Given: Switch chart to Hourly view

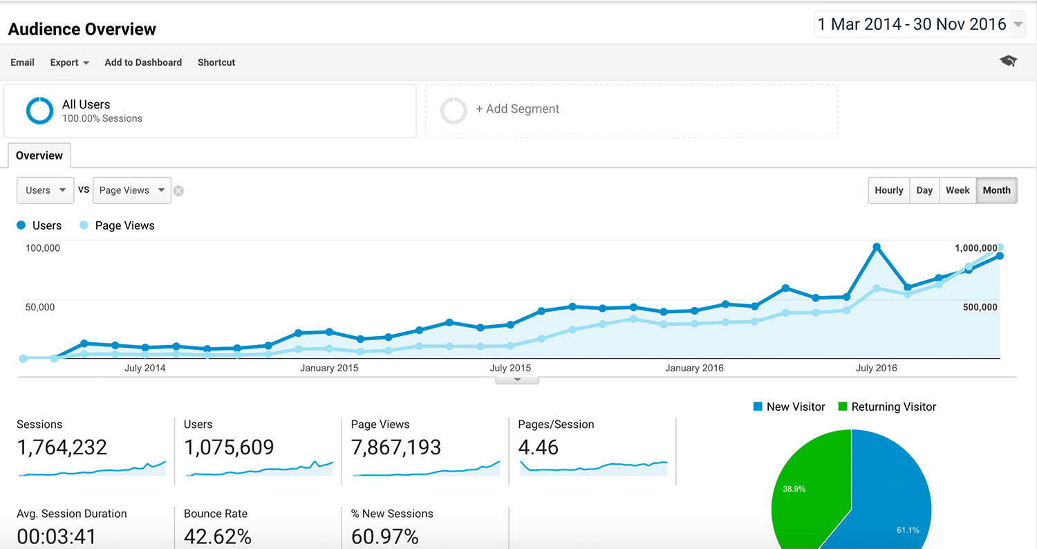Looking at the screenshot, I should [889, 190].
